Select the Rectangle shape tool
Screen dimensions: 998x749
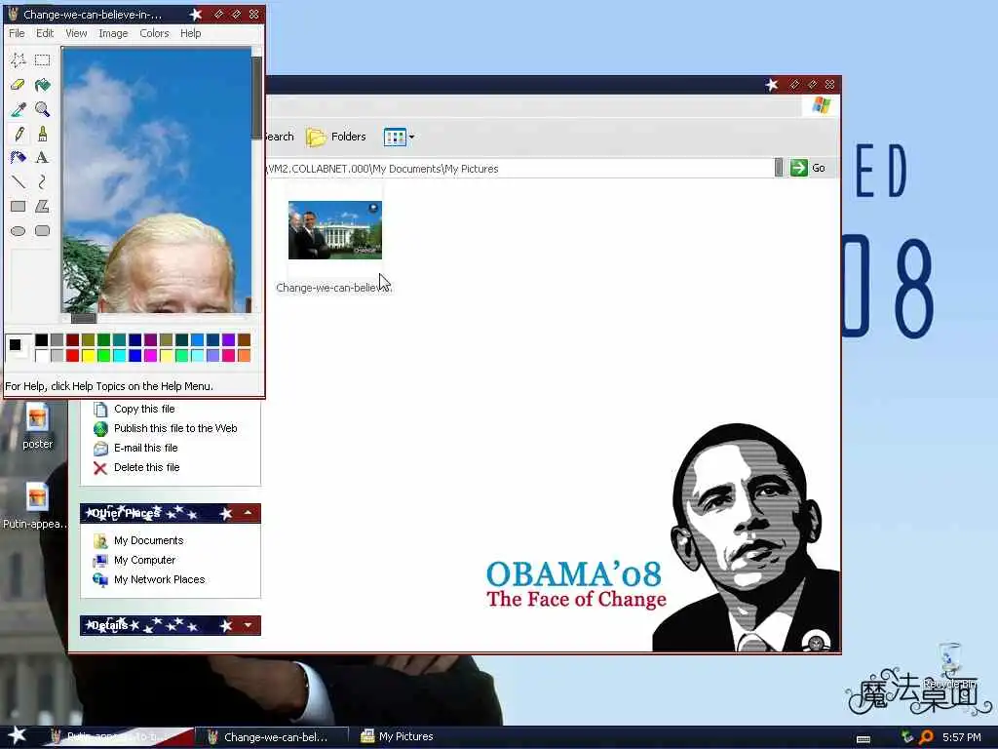[18, 207]
